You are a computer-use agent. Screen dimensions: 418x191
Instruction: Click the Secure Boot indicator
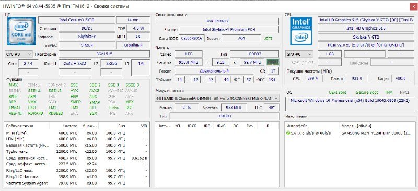367,92
